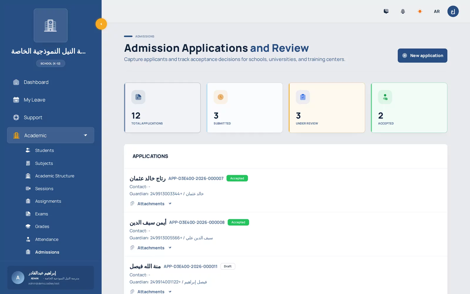Collapse the sidebar with the orange arrow button
470x294 pixels.
pos(101,24)
